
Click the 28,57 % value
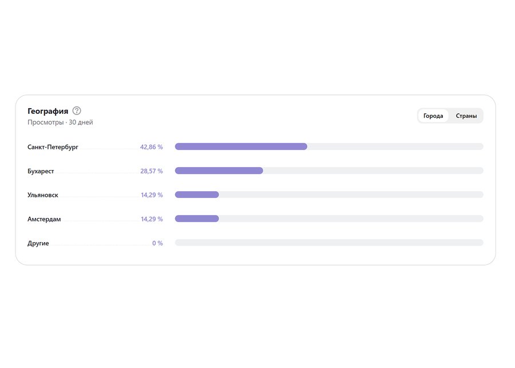click(x=151, y=171)
